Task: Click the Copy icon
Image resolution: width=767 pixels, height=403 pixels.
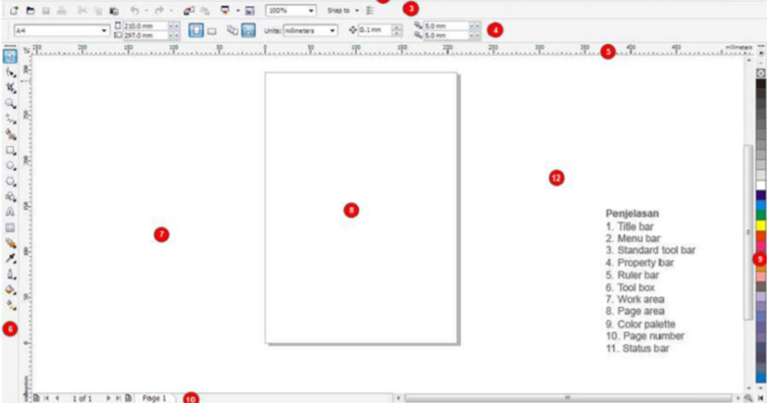Action: pos(98,10)
